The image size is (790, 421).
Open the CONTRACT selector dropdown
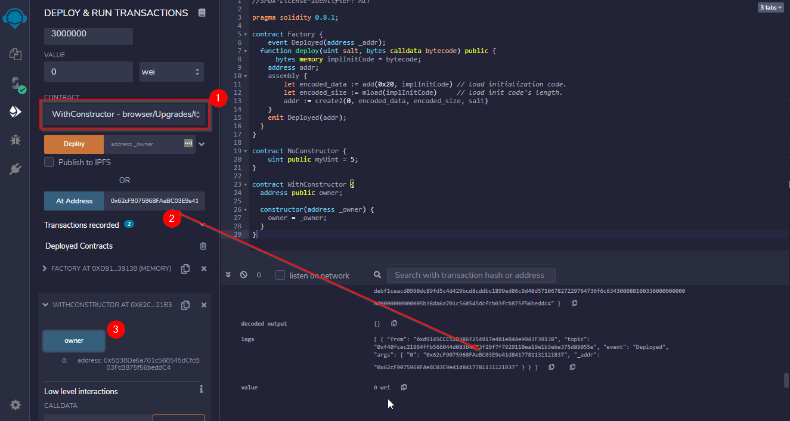tap(124, 114)
